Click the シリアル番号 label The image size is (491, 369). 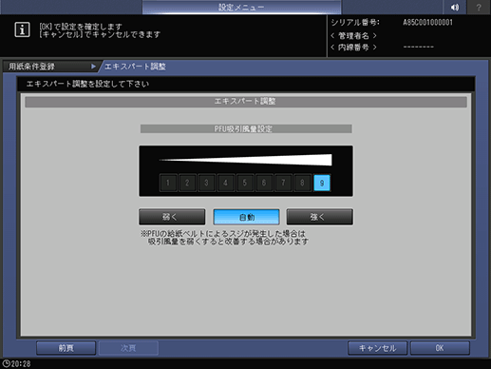click(355, 23)
